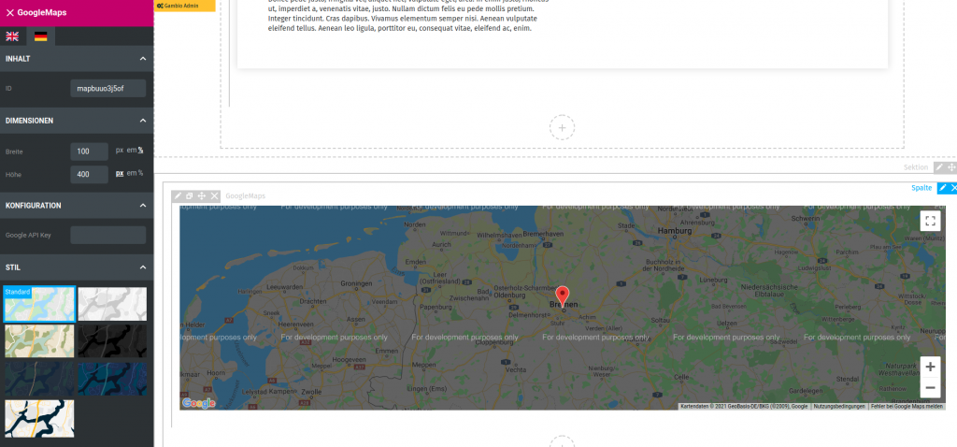The width and height of the screenshot is (957, 447).
Task: Zoom out on the map
Action: coord(930,387)
